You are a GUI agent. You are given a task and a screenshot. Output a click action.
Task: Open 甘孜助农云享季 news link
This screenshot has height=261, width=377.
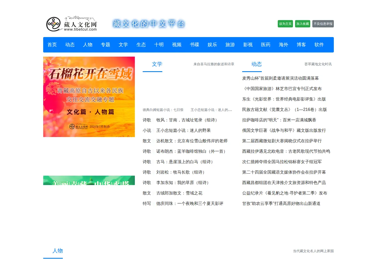tap(281, 204)
